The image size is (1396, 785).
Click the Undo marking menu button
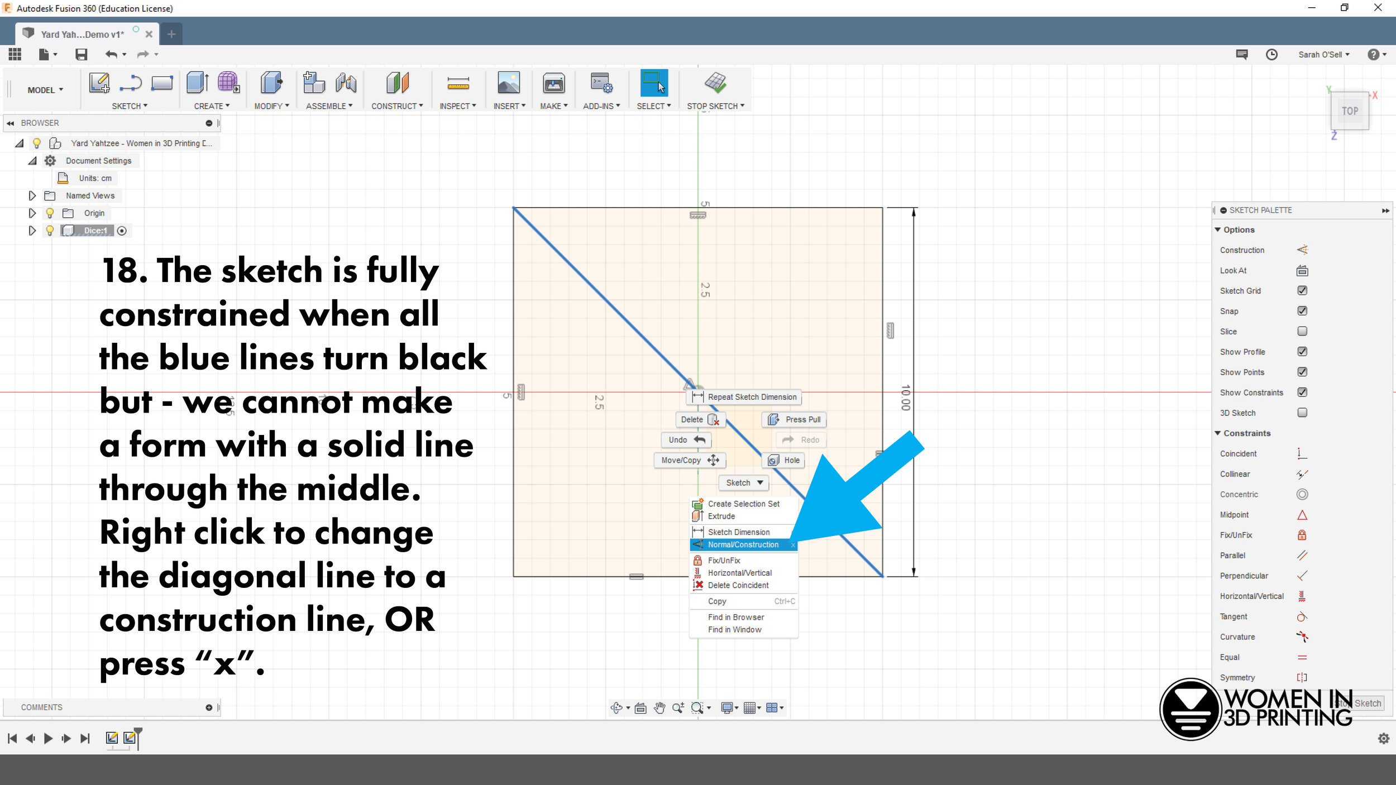pos(686,440)
